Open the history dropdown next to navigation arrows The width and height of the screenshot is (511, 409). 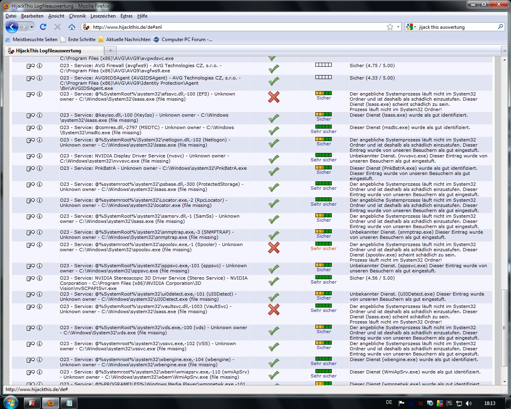(x=32, y=27)
